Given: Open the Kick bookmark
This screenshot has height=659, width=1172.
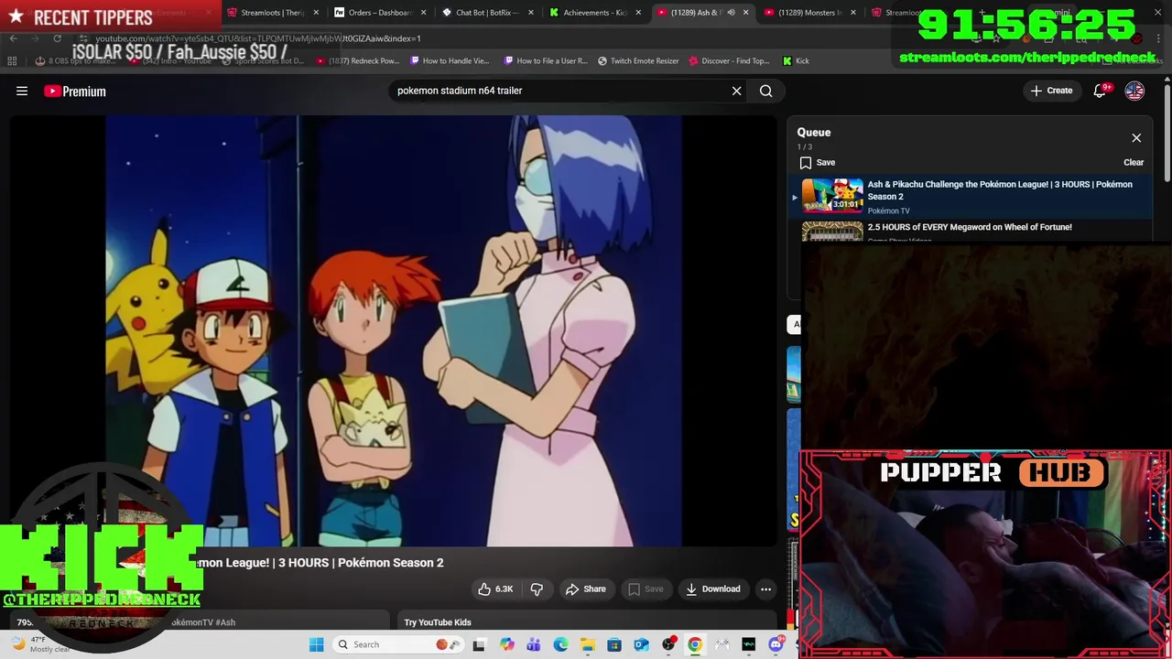Looking at the screenshot, I should coord(796,60).
